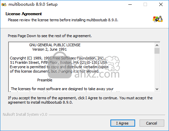Click the license scrollbar up arrow
This screenshot has height=131, width=169.
pos(157,45)
